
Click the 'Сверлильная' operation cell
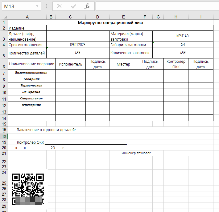coord(31,98)
